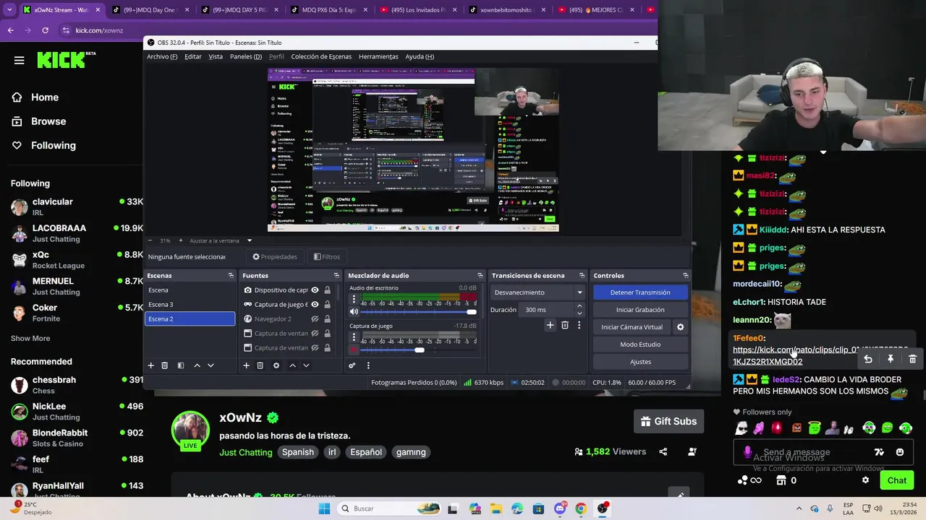Image resolution: width=926 pixels, height=520 pixels.
Task: Hide the Captura de juego source eye
Action: [x=315, y=305]
